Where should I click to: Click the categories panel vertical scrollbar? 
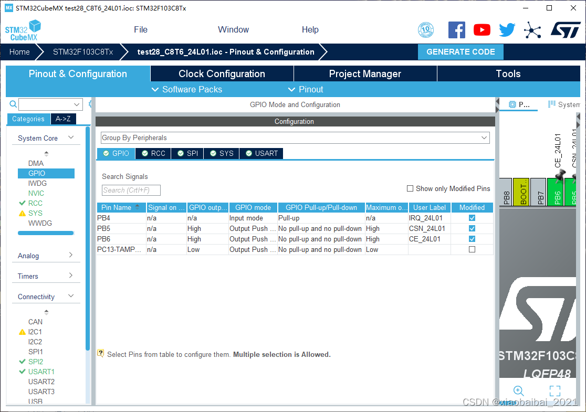point(88,239)
